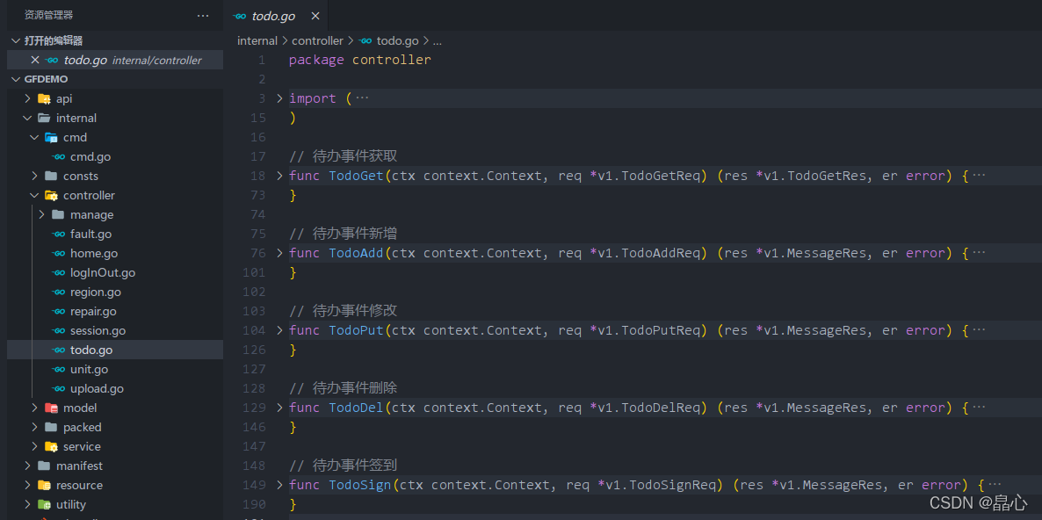Viewport: 1042px width, 520px height.
Task: Click breadcrumb segment todo.go
Action: tap(397, 40)
